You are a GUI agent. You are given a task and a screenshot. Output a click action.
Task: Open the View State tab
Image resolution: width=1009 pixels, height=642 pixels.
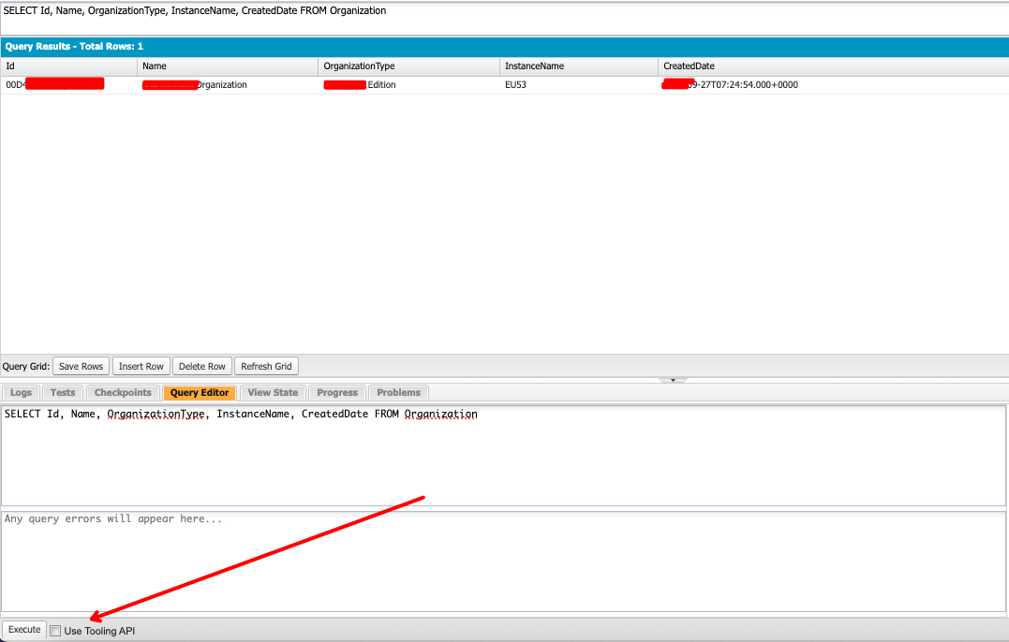pos(272,392)
